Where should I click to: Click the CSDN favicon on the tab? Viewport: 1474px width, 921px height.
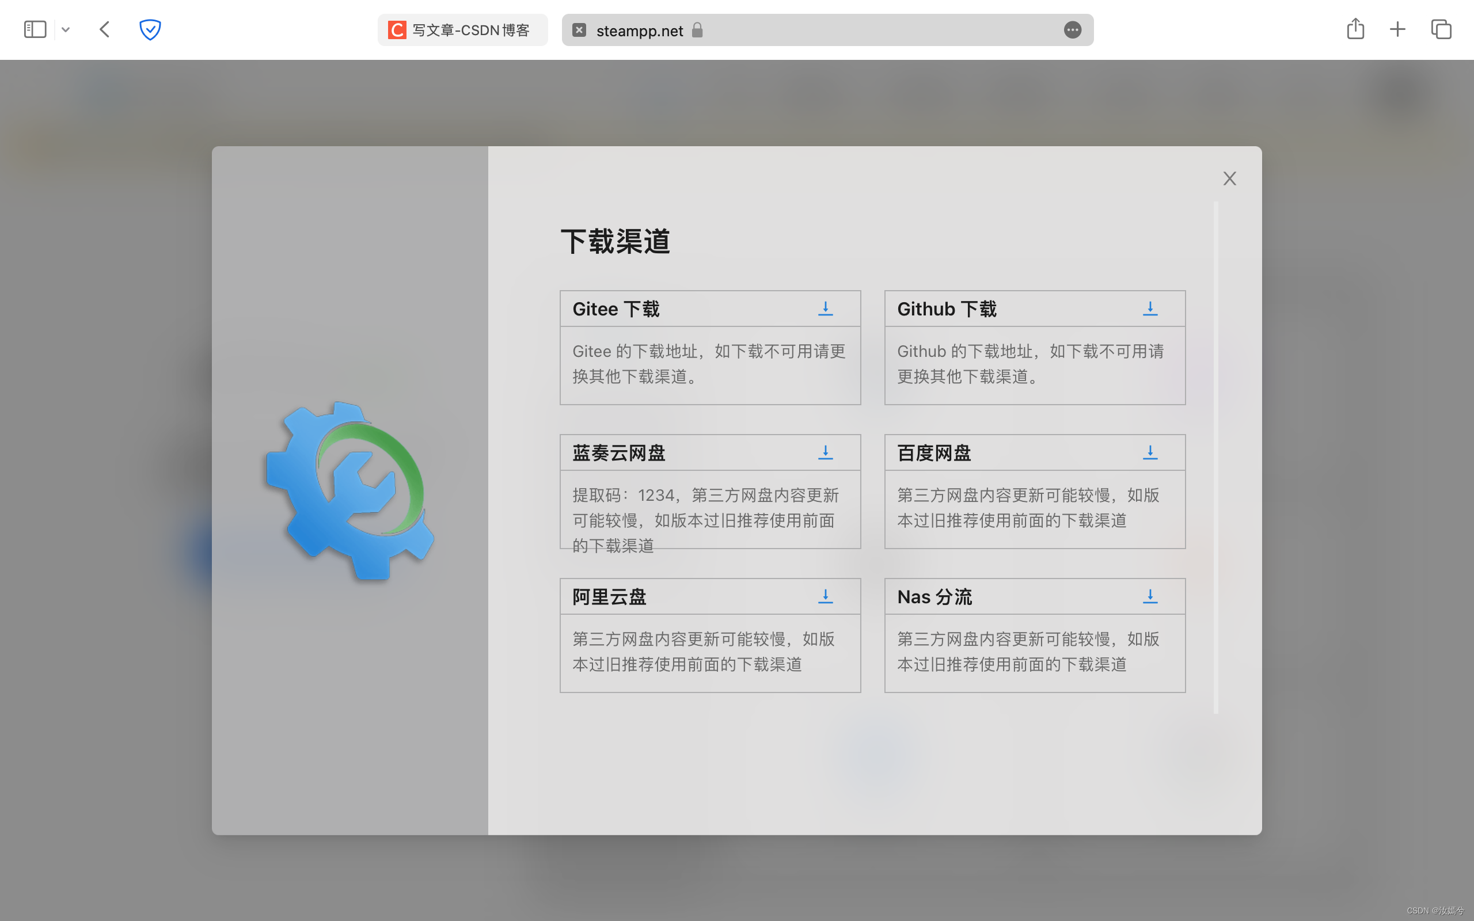point(397,30)
